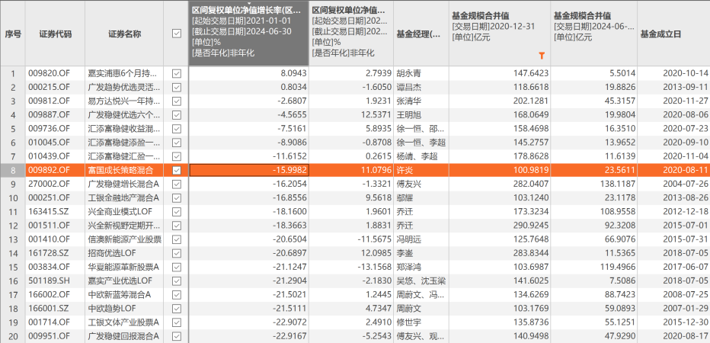Sort by 证券代码 column header
This screenshot has width=710, height=343.
[56, 34]
